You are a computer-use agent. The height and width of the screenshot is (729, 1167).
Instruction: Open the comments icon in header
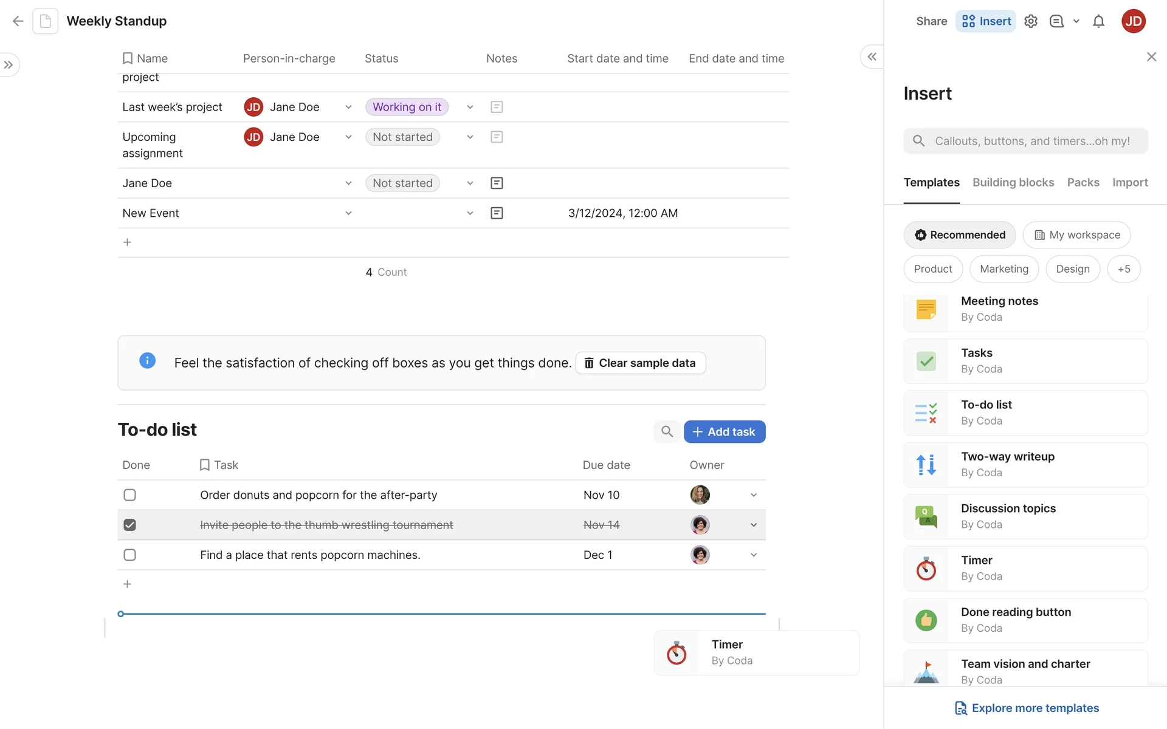pyautogui.click(x=1057, y=21)
